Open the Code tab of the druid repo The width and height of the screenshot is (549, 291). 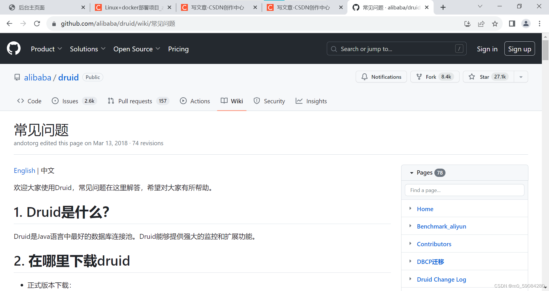coord(34,101)
